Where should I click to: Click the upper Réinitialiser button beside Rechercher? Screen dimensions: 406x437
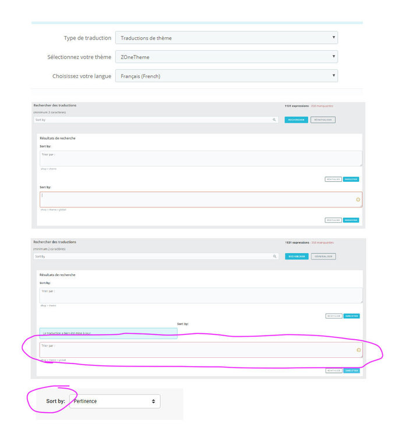point(323,120)
